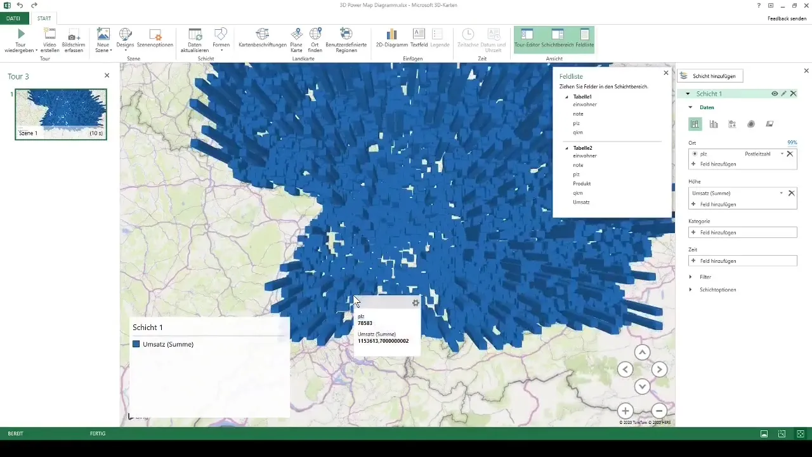Close the Feldliste popup
Screen dimensions: 812x457
tap(665, 73)
